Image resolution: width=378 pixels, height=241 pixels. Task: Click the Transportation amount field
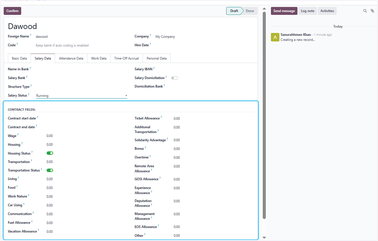[87, 162]
